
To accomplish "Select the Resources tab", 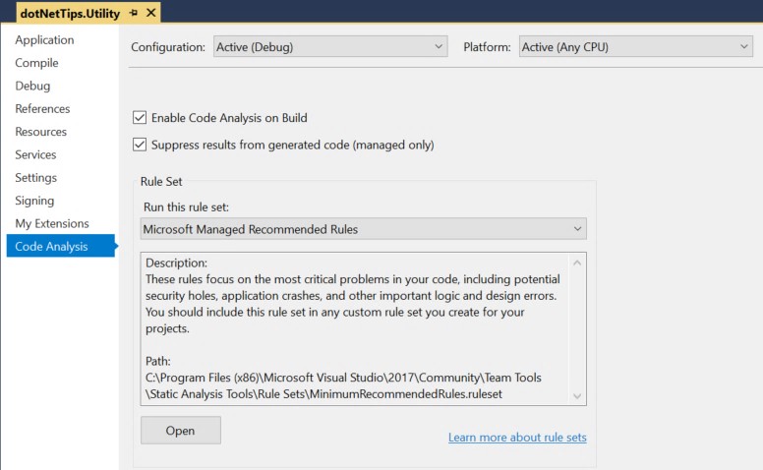I will coord(40,132).
